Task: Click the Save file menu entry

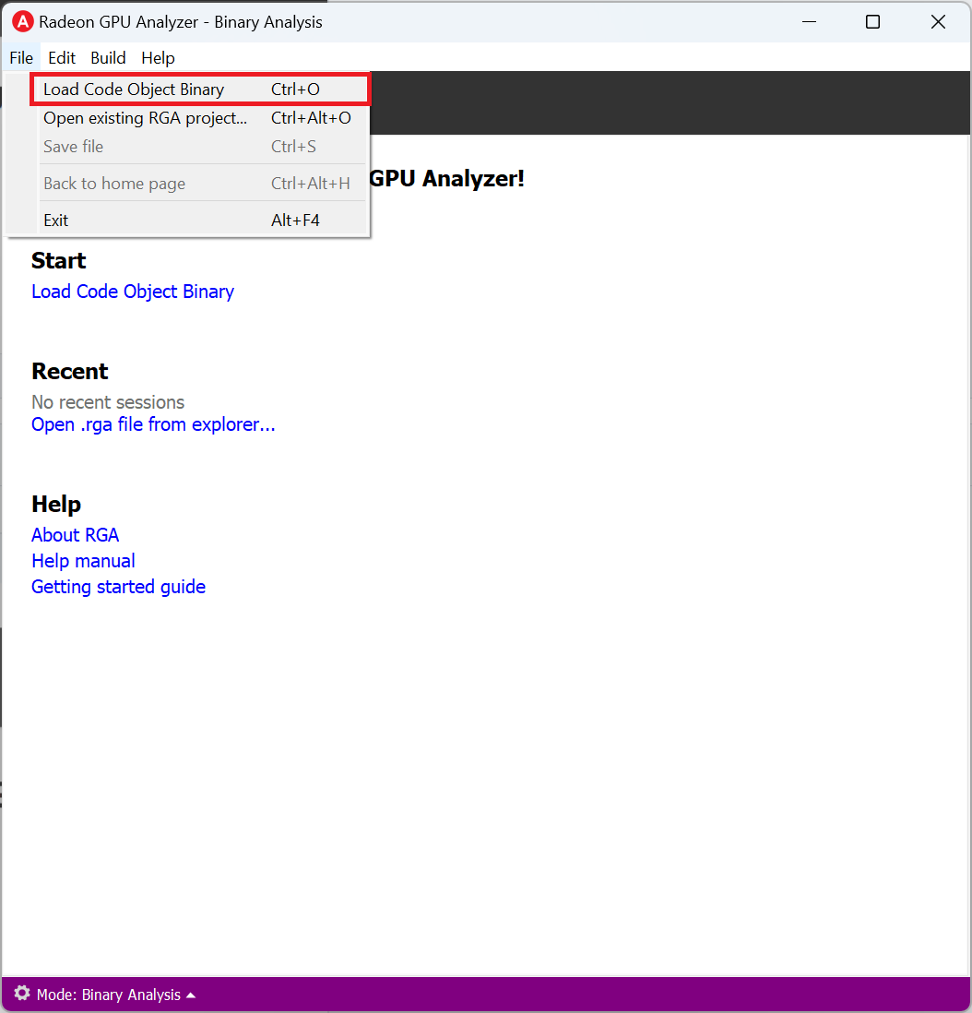Action: click(x=74, y=147)
